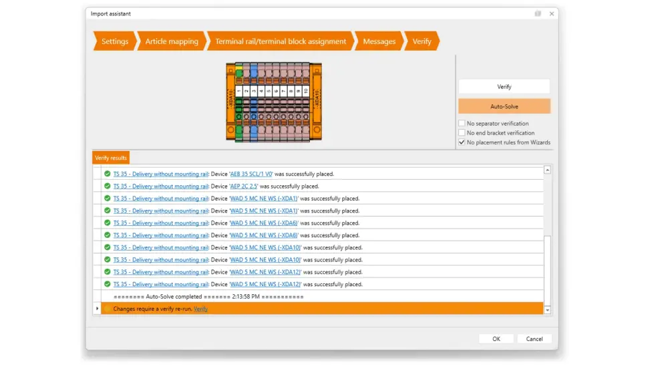648x365 pixels.
Task: Click the right orange -XDA10 end bracket
Action: (x=317, y=102)
